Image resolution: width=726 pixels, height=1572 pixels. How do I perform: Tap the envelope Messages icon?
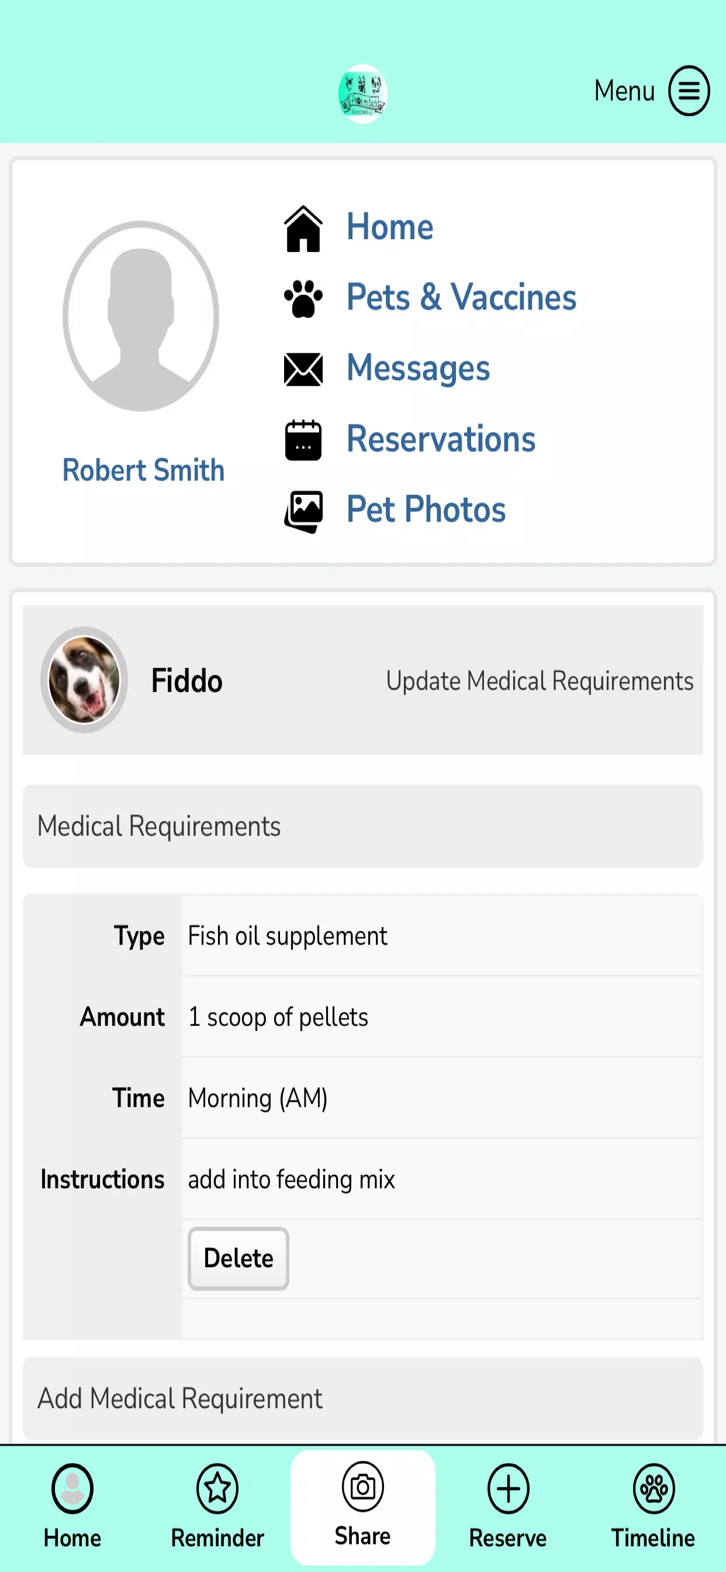(303, 369)
